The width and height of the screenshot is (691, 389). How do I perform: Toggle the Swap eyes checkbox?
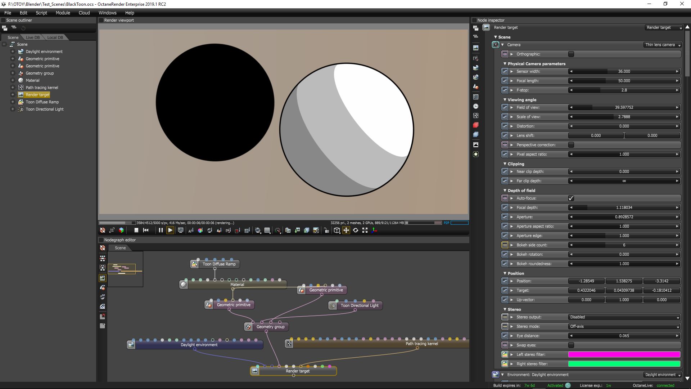571,345
